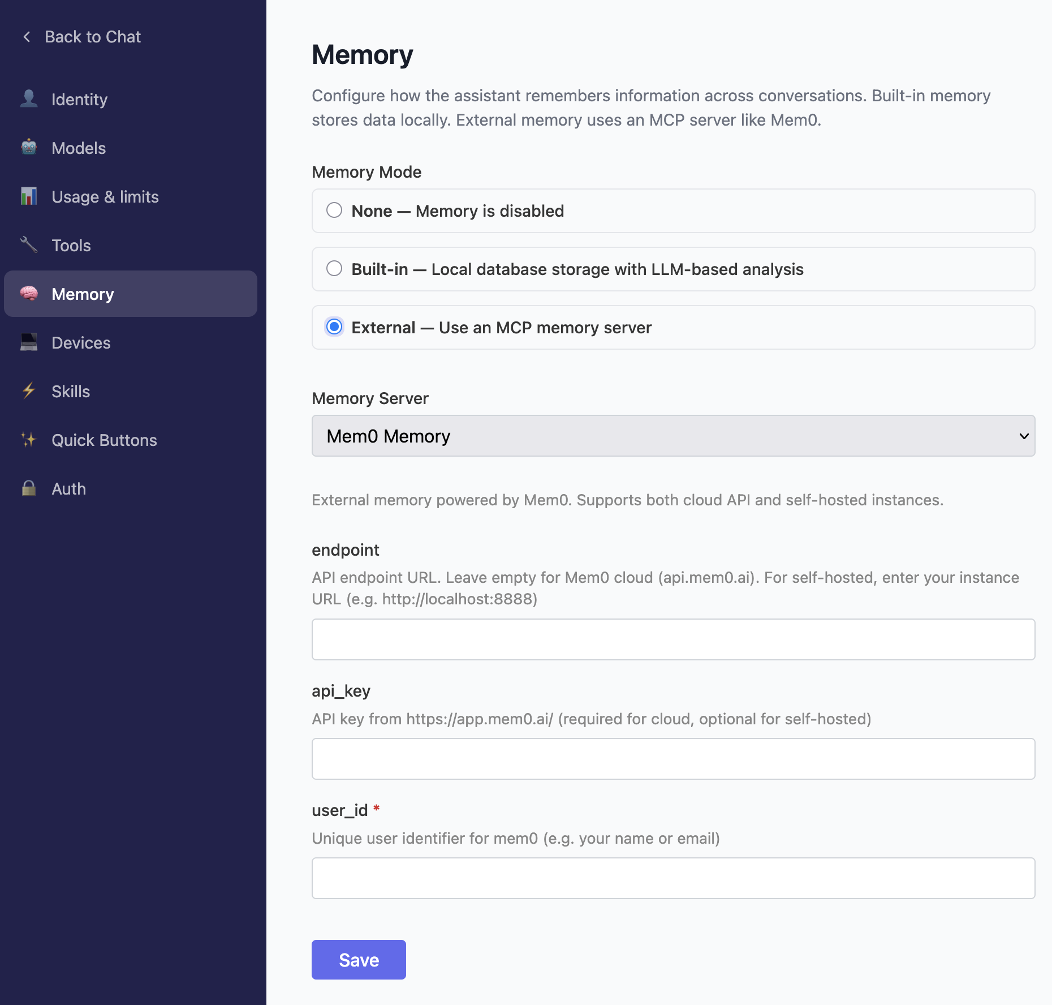
Task: Click the Usage & limits chart icon
Action: tap(29, 196)
